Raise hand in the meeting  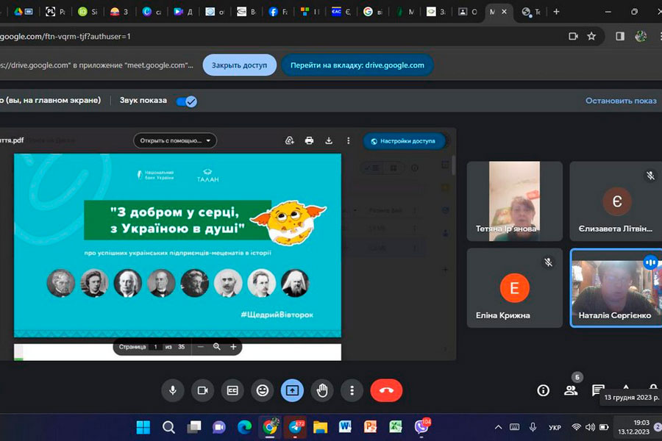point(322,390)
